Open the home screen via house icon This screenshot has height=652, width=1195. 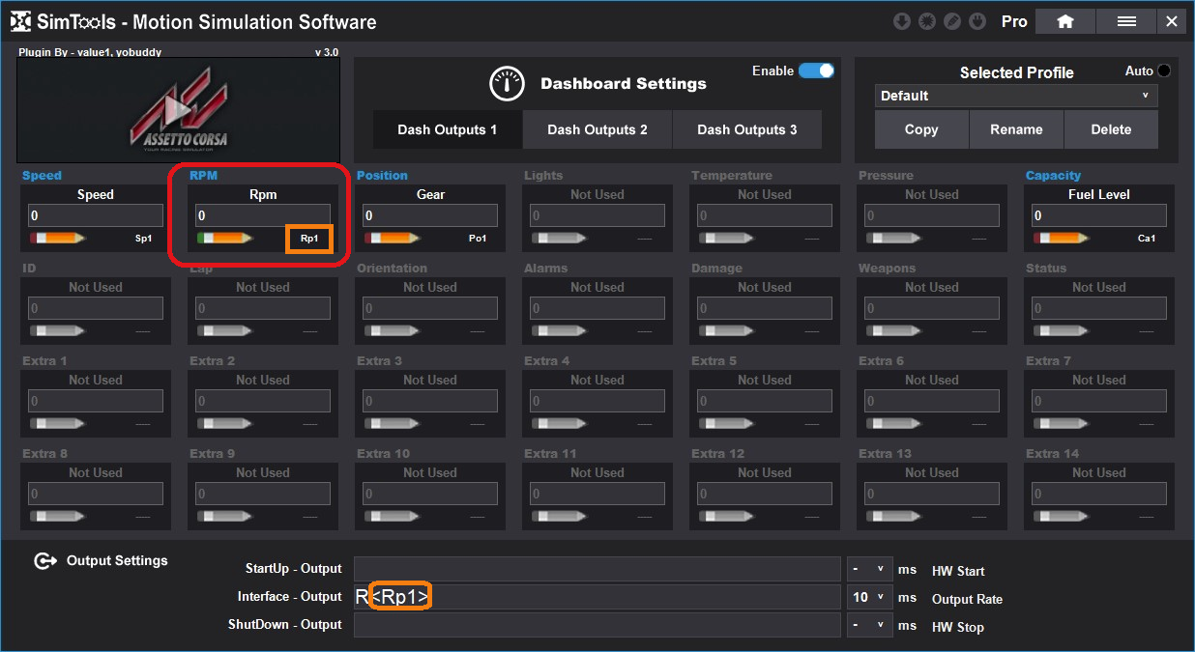pyautogui.click(x=1064, y=21)
